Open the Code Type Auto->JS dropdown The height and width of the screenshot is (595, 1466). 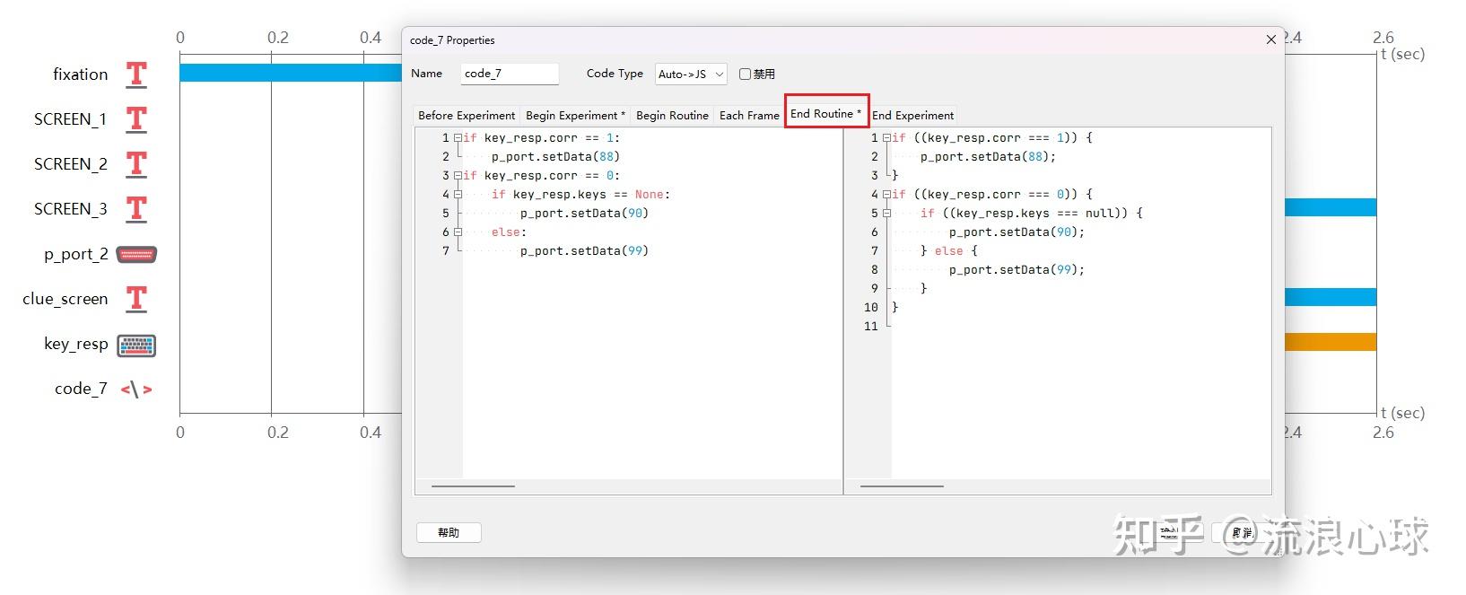(690, 74)
